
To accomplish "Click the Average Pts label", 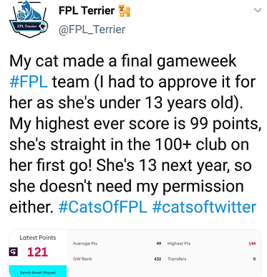I will point(85,243).
